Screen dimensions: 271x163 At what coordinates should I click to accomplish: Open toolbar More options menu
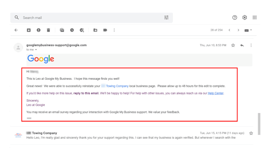point(114,30)
